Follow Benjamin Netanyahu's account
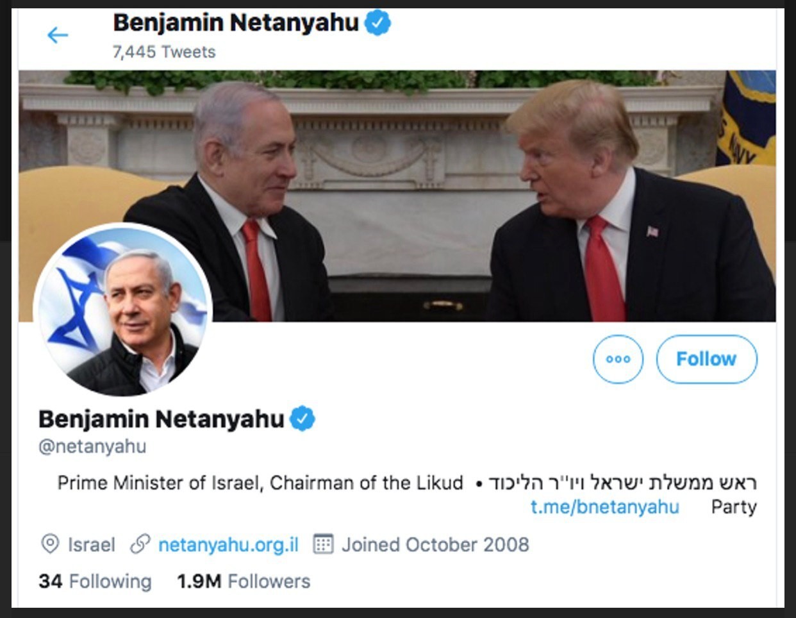Screen dimensions: 796x618 point(706,359)
